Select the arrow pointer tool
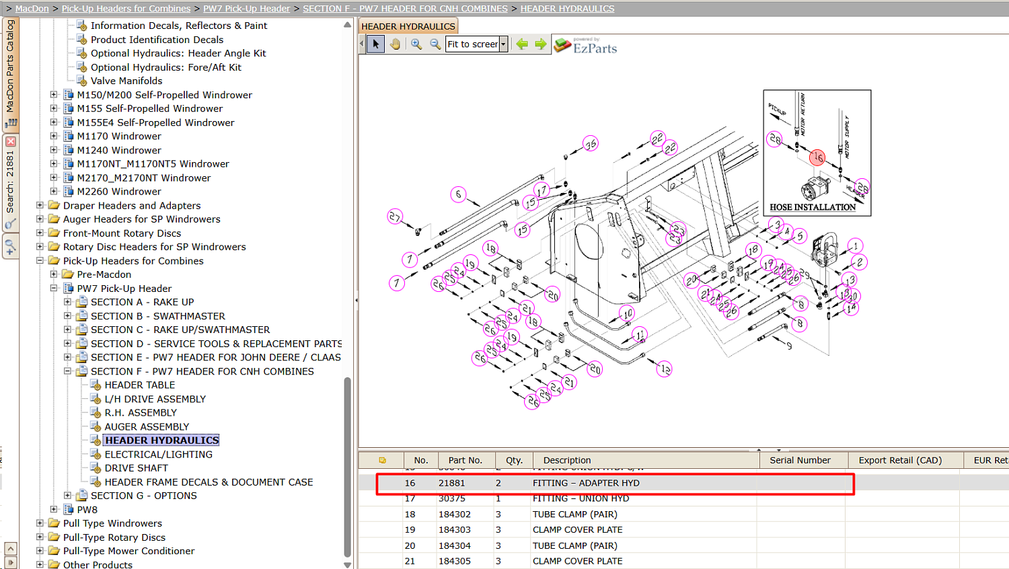1009x569 pixels. click(376, 44)
